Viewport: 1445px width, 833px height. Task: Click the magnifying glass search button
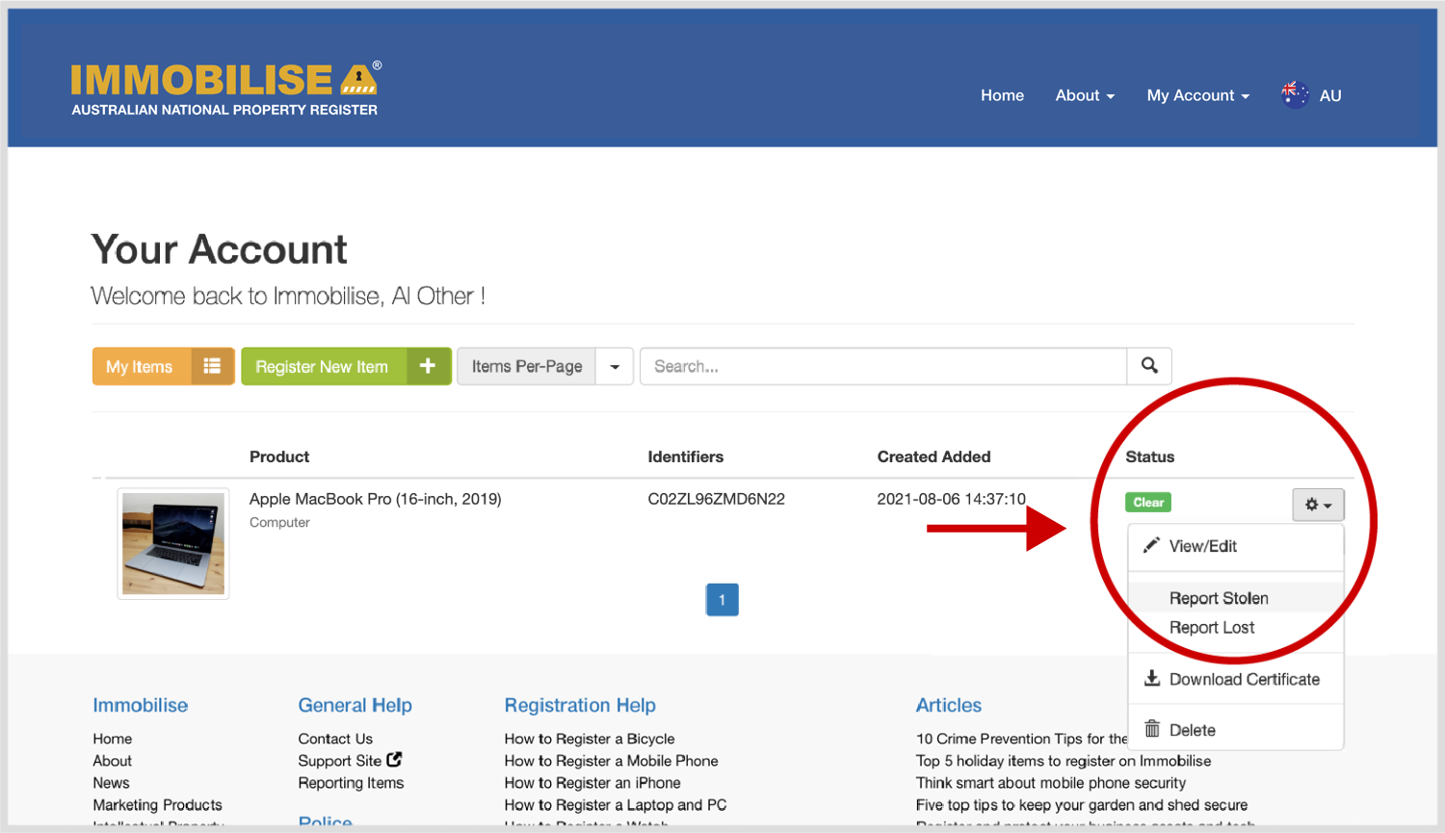click(x=1149, y=366)
